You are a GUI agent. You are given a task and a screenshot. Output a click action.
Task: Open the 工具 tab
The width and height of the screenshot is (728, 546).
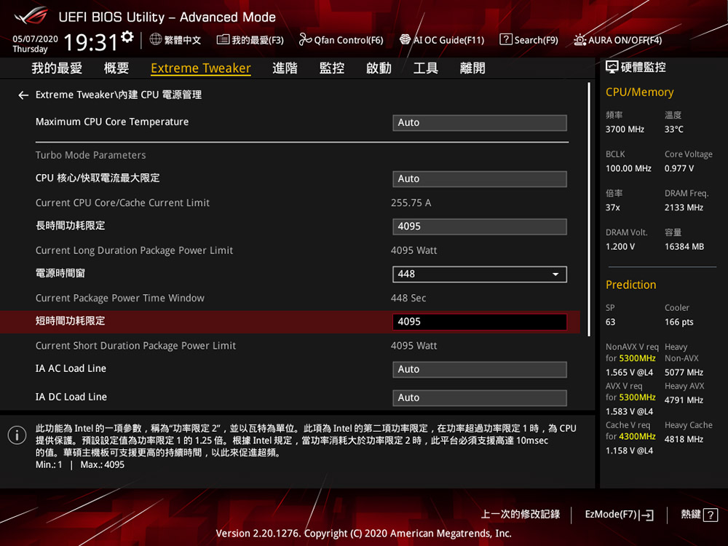(425, 68)
